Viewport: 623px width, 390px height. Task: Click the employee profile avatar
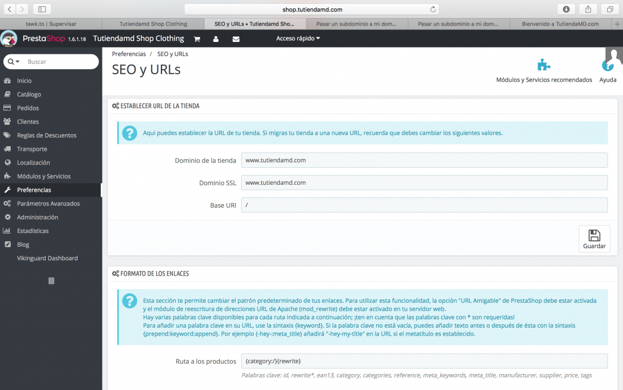click(615, 56)
